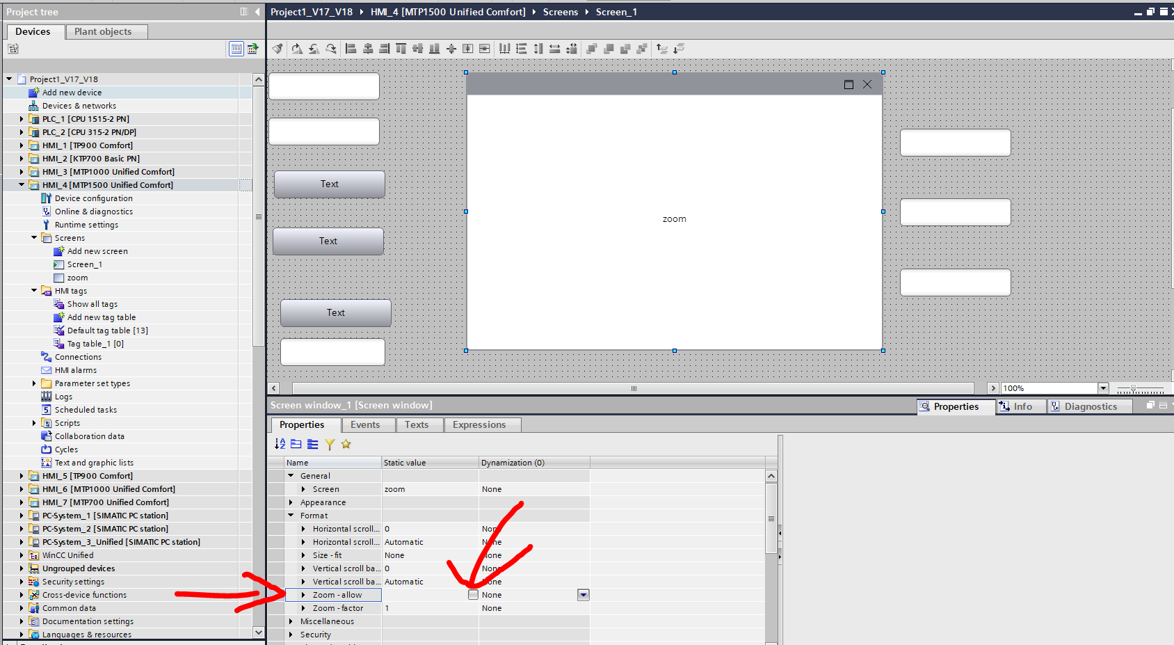
Task: Align selected objects to the right
Action: (x=385, y=49)
